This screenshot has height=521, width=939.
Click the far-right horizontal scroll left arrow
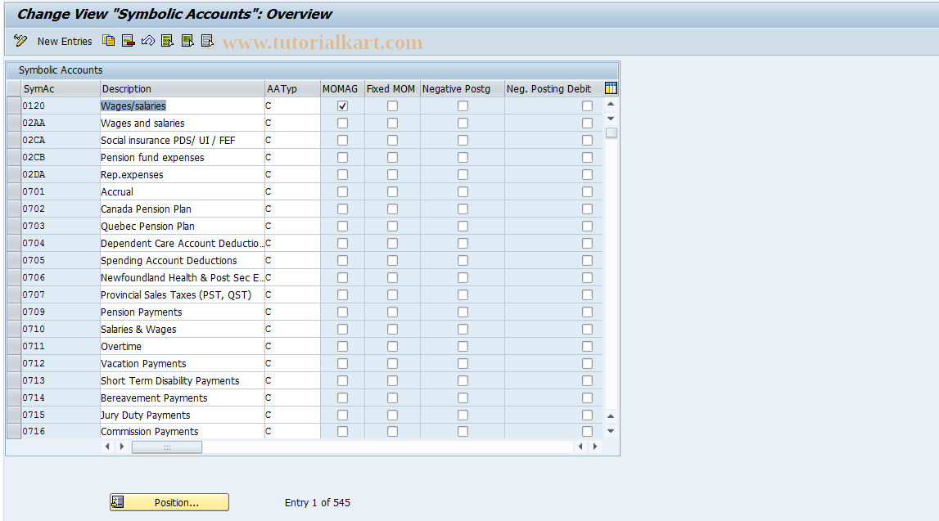(x=580, y=447)
